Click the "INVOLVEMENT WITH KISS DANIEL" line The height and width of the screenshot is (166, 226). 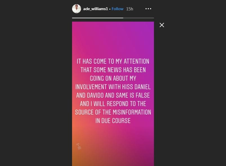pos(113,87)
